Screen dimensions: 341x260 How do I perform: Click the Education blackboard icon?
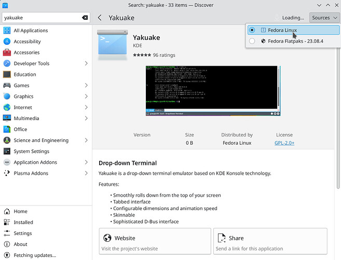[7, 74]
